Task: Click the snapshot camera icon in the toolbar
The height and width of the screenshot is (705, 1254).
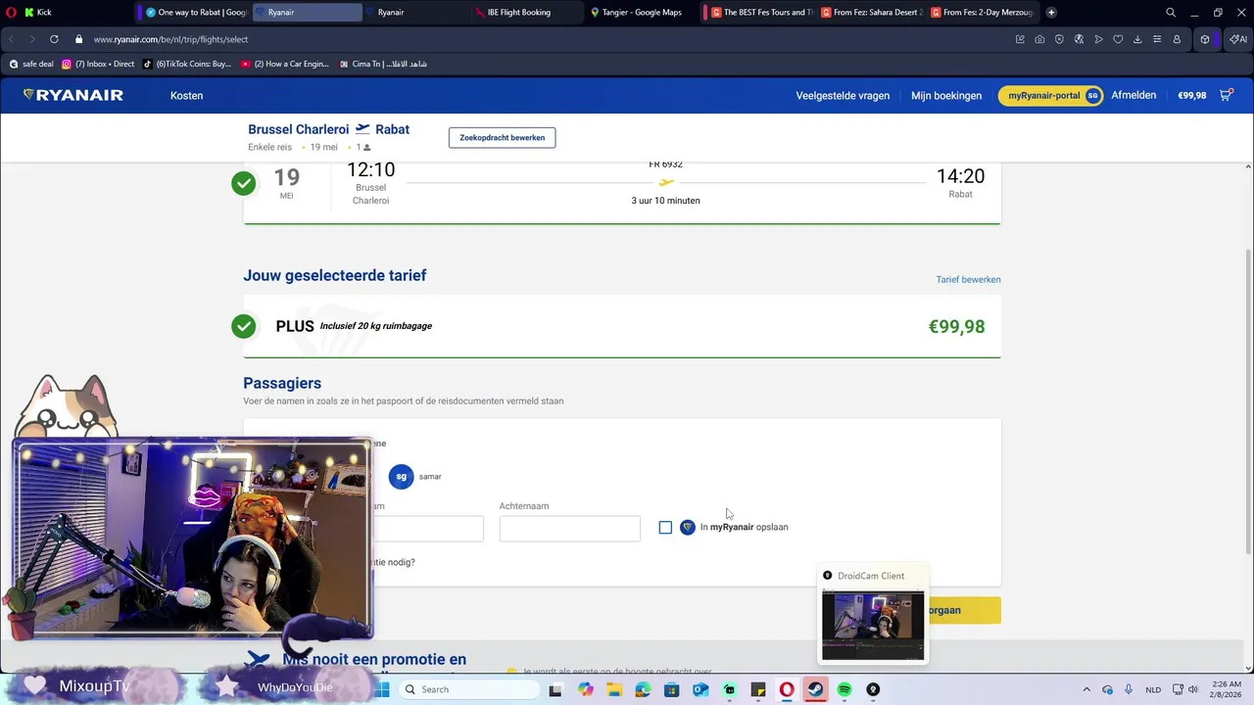Action: point(1039,39)
